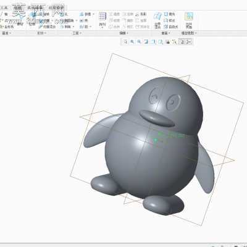
Task: Expand the 基准 (Datum) group
Action: (x=7, y=33)
